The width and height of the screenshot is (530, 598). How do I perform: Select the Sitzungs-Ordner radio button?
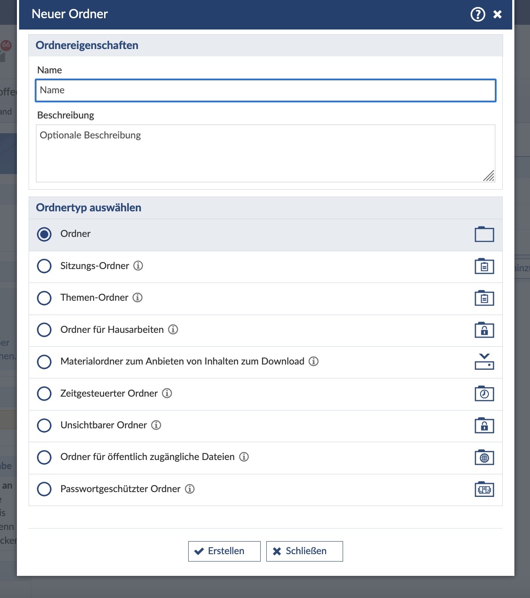coord(44,266)
